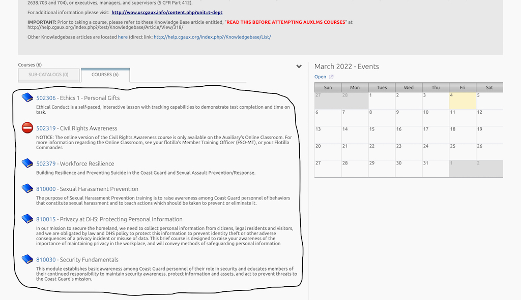Image resolution: width=521 pixels, height=300 pixels.
Task: Click the blue book icon beside Ethics 1
Action: coord(27,97)
